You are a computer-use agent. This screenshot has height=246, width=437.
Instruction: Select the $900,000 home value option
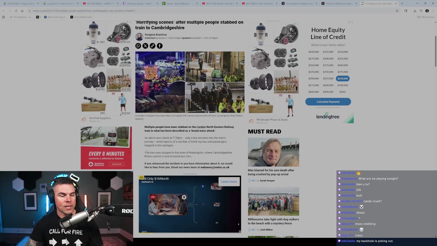pos(328,92)
